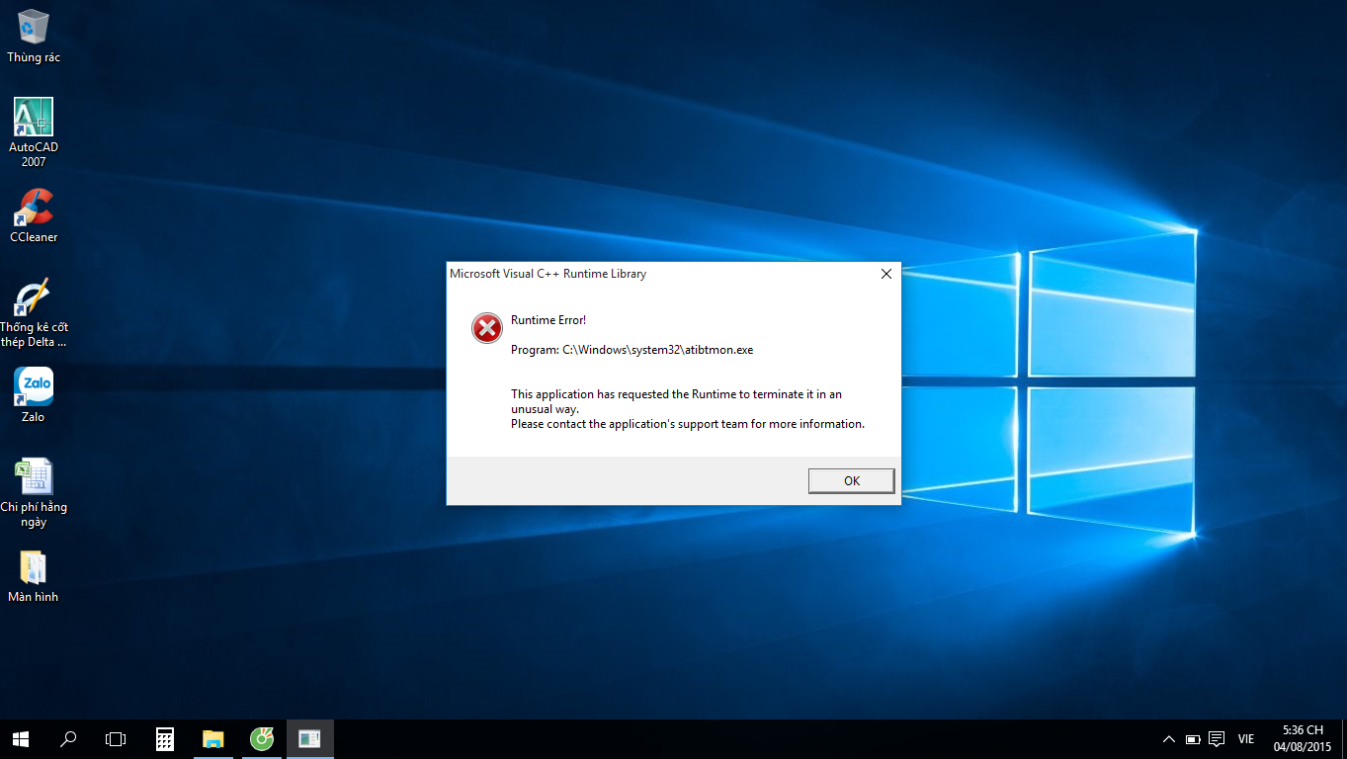This screenshot has width=1347, height=759.
Task: Open Calculator from the taskbar
Action: tap(165, 738)
